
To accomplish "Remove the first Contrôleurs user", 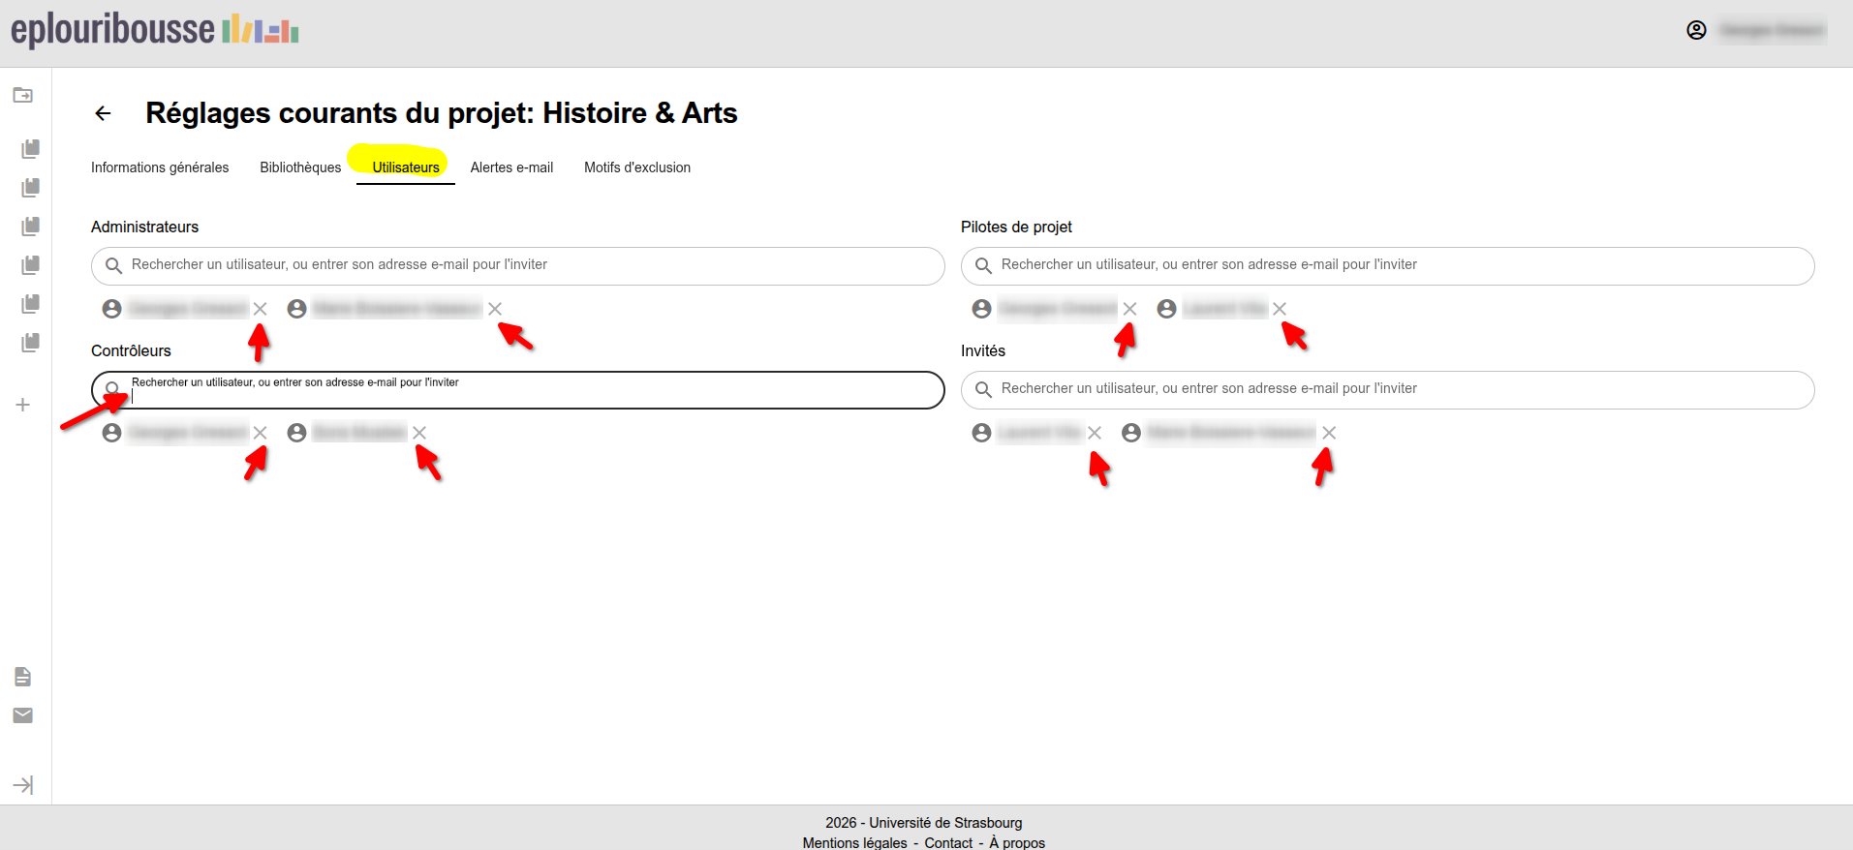I will pos(260,433).
